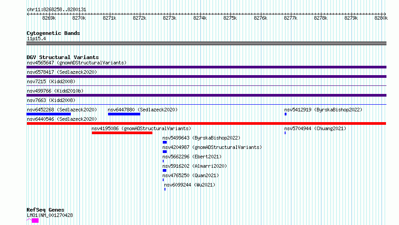The height and width of the screenshot is (225, 399).
Task: Select the Cytogenetic Bands track title
Action: click(53, 33)
